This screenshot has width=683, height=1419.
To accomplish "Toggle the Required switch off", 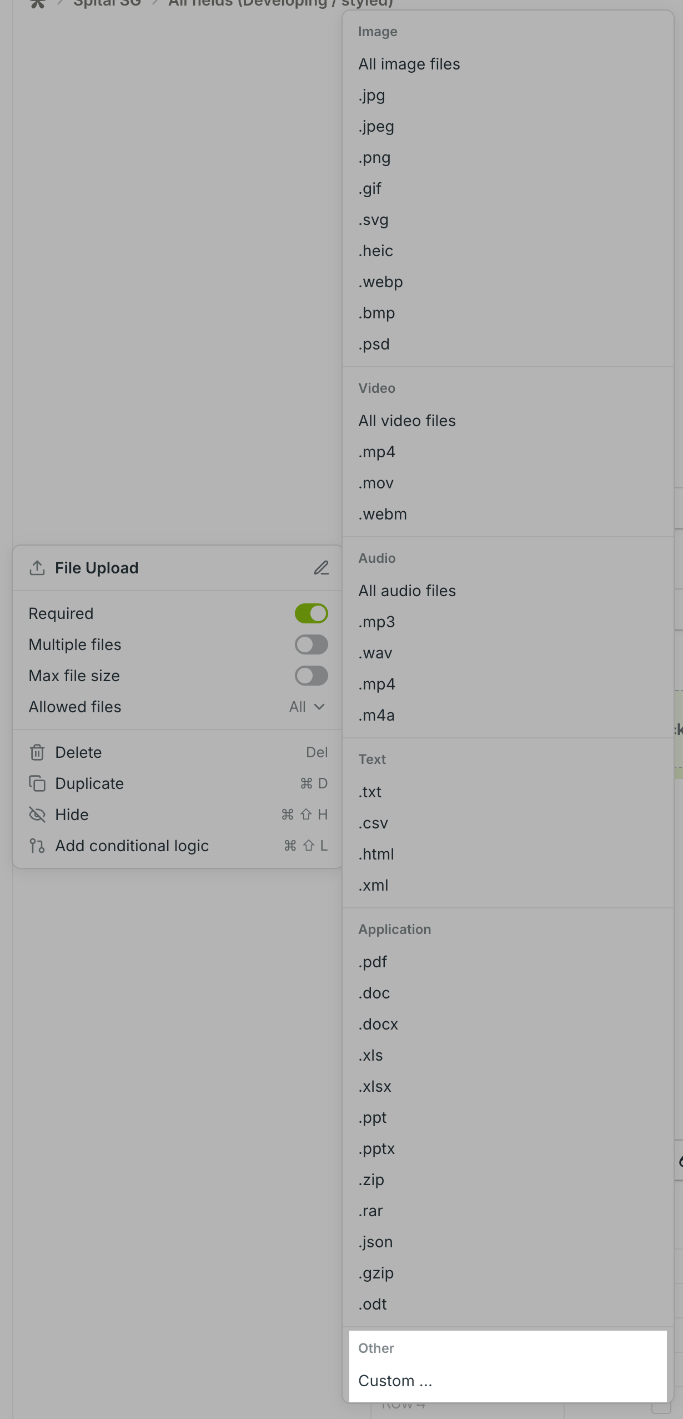I will point(311,613).
